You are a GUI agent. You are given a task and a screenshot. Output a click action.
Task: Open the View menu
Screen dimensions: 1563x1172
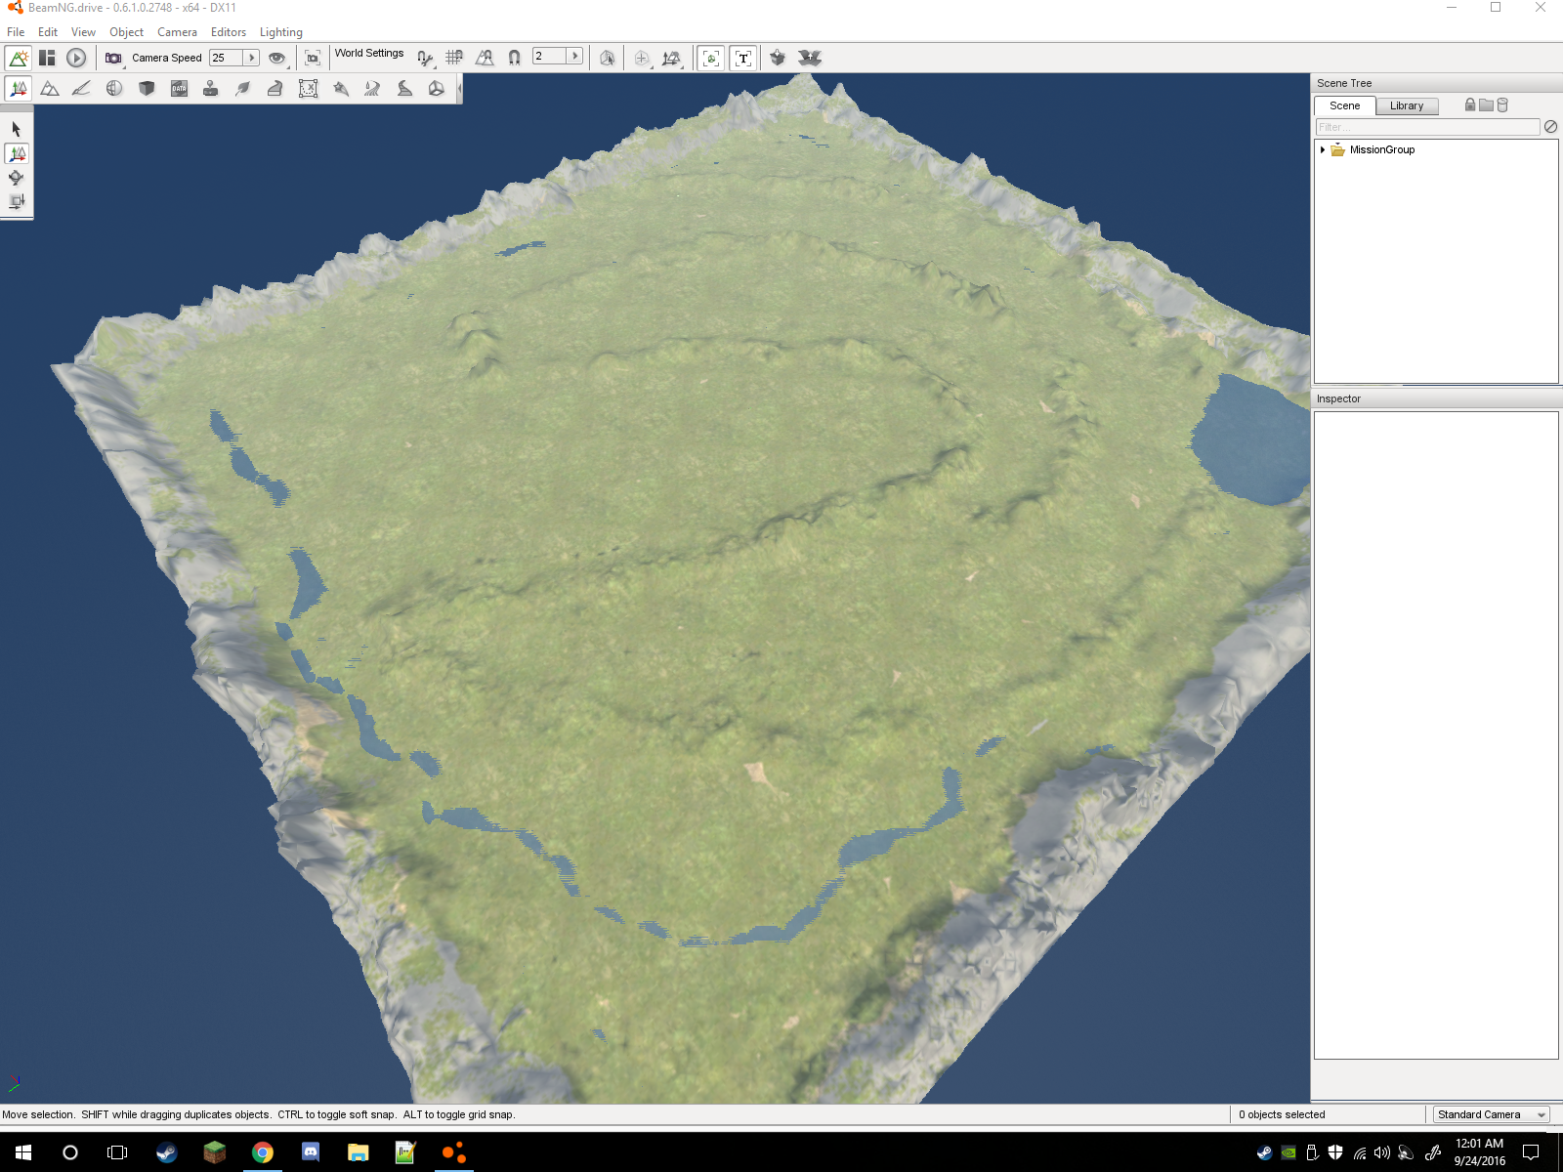click(x=83, y=32)
